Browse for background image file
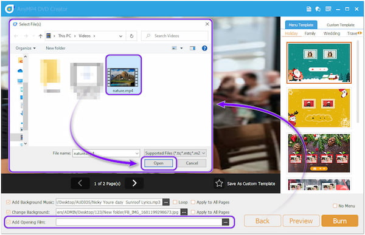365x235 pixels. pos(184,212)
